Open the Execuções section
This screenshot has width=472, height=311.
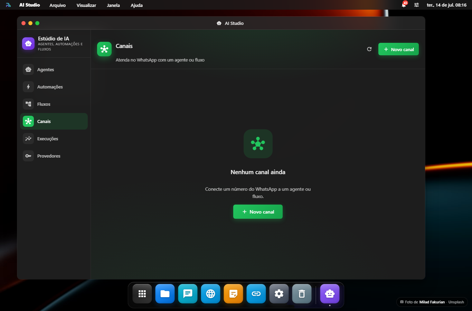(54, 139)
